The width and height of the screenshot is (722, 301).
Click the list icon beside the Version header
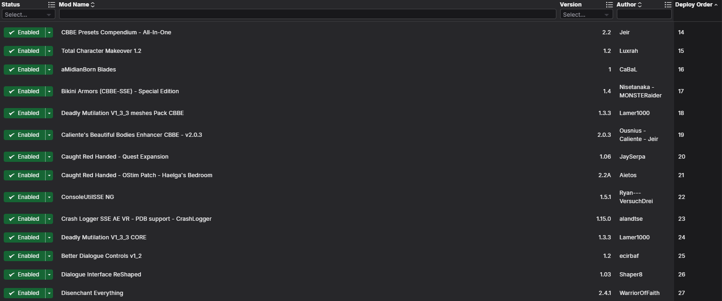[609, 5]
